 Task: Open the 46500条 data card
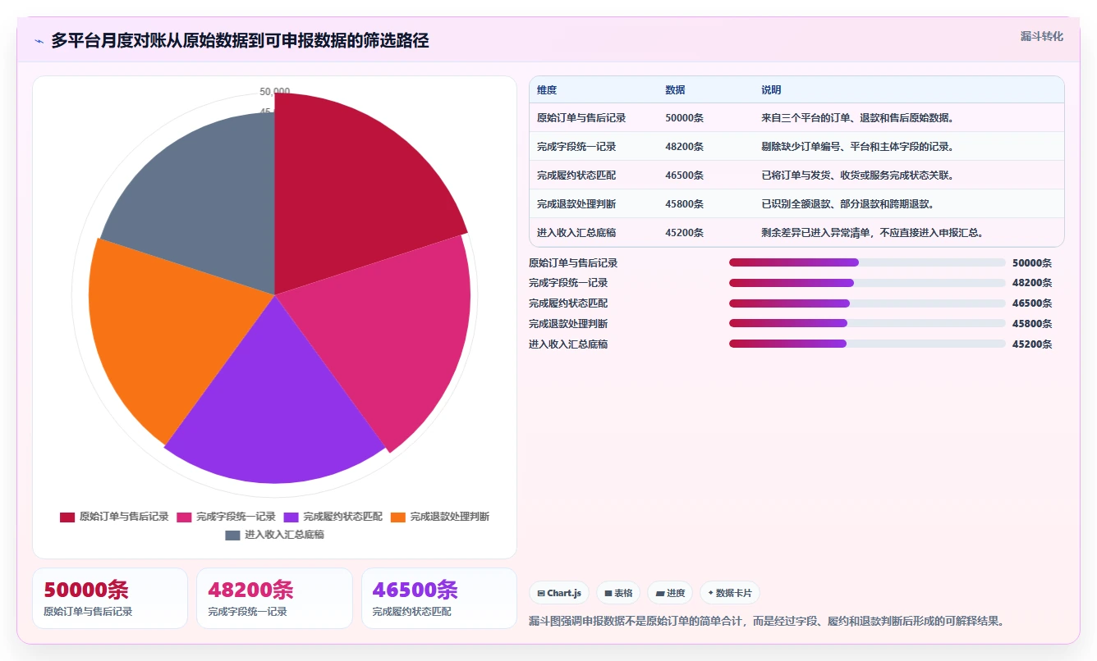pyautogui.click(x=439, y=599)
